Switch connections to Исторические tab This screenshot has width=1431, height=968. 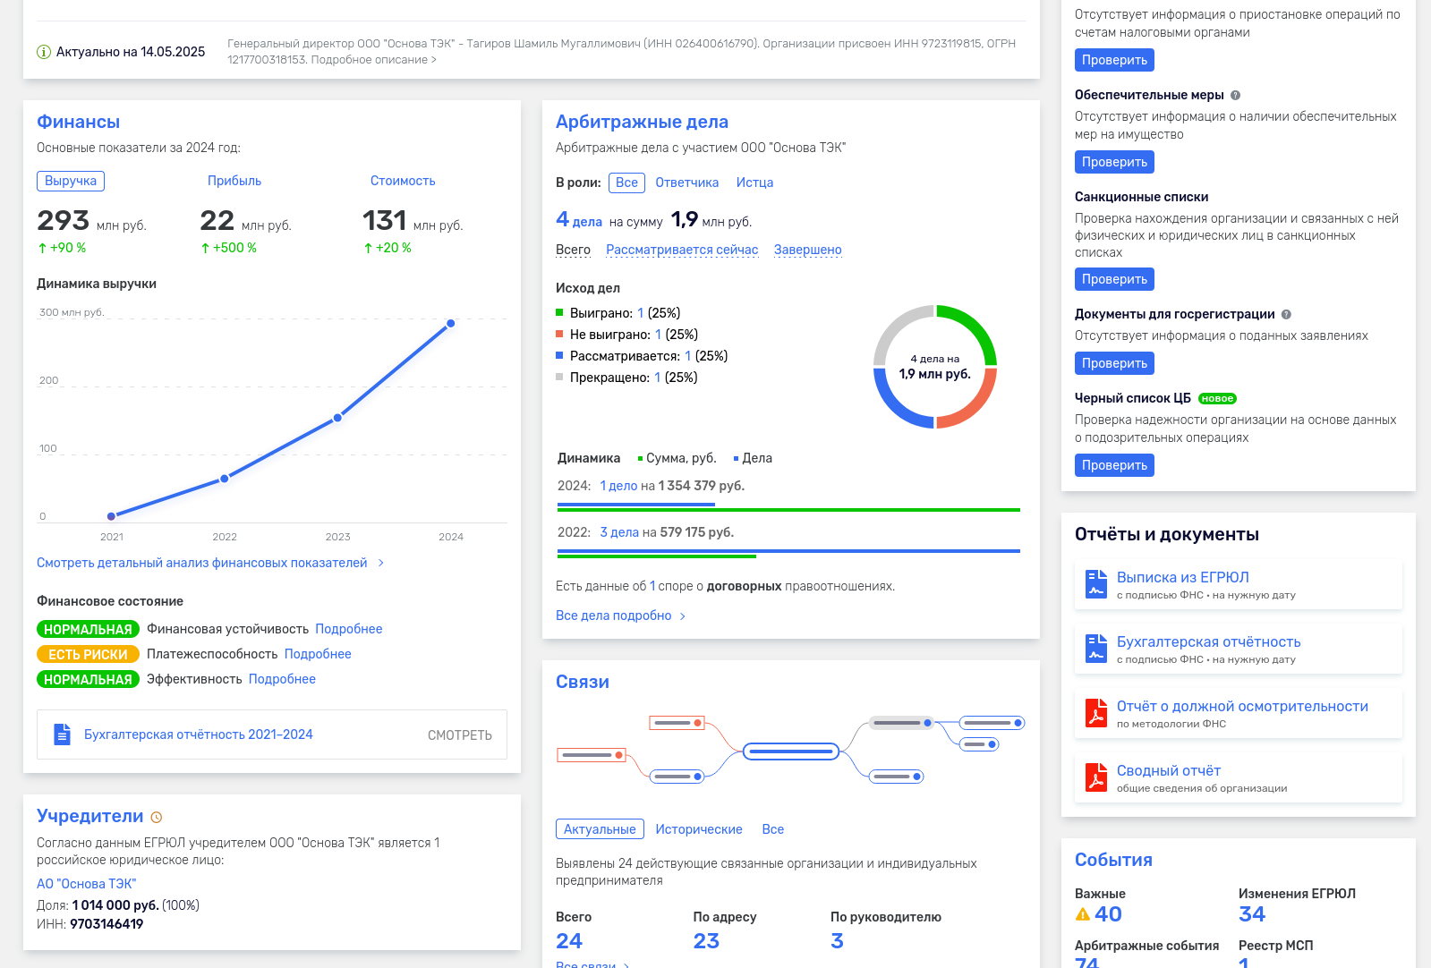click(x=698, y=829)
